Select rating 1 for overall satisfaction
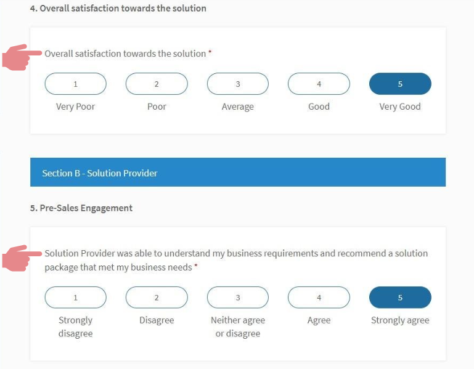Viewport: 474px width, 369px height. point(76,84)
